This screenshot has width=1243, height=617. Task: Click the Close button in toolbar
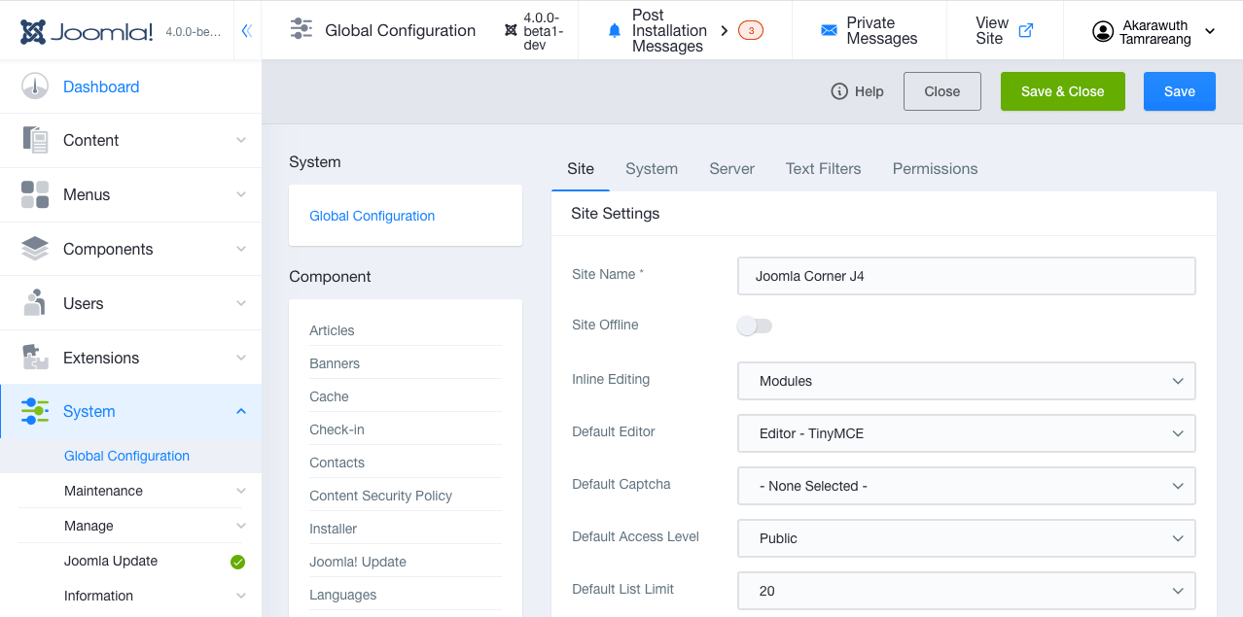942,91
